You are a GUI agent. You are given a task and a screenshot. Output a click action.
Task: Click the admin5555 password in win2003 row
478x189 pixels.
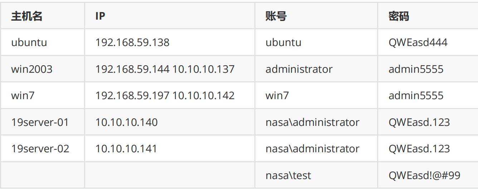[x=416, y=69]
